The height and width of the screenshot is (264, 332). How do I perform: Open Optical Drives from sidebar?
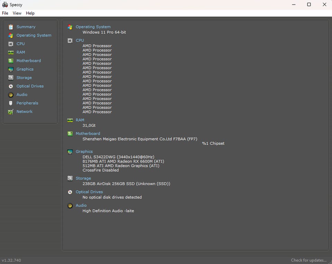(x=30, y=86)
